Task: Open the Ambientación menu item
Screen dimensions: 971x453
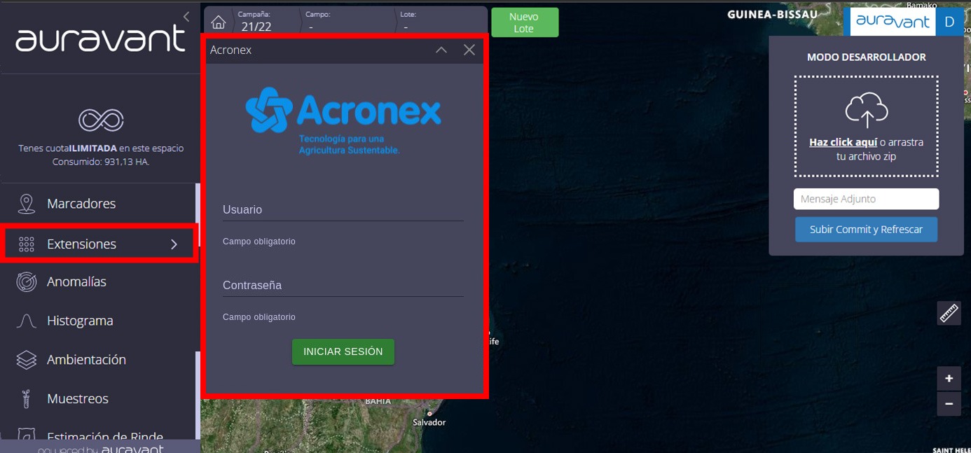Action: [x=99, y=360]
